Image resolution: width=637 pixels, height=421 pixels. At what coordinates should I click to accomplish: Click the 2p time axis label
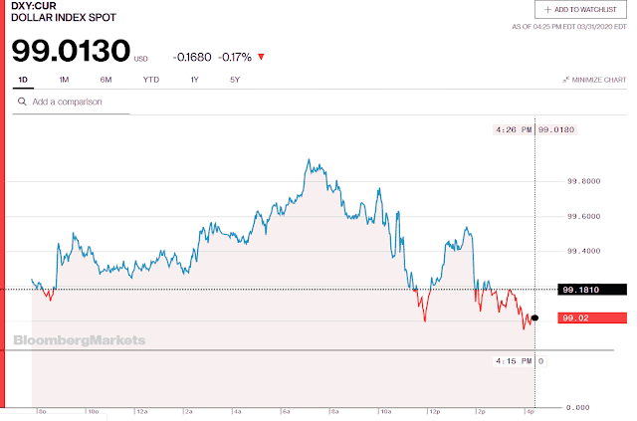click(482, 412)
